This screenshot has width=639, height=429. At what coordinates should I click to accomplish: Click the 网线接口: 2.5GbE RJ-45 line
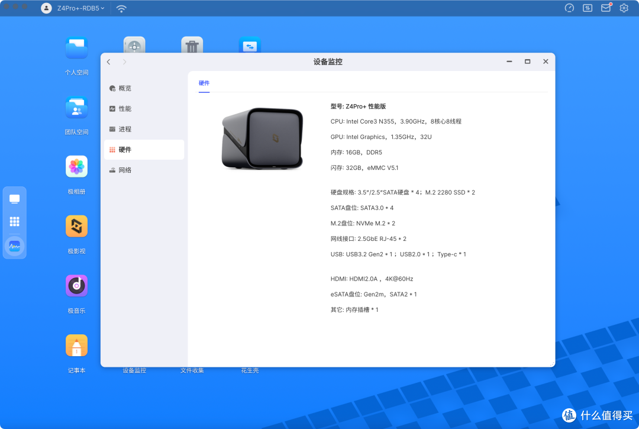369,238
